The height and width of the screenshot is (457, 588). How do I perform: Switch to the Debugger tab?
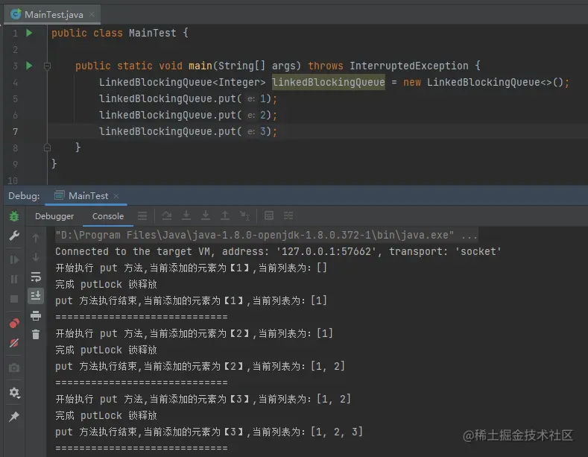pyautogui.click(x=54, y=216)
